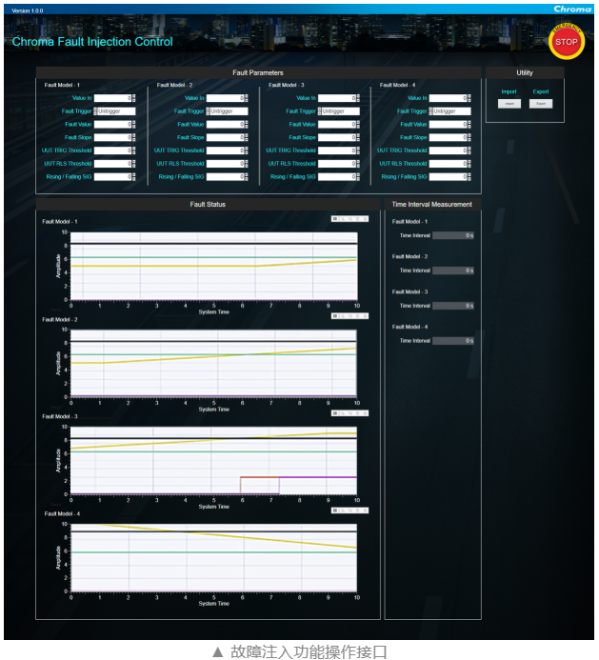
Task: Click Fault Value stepper arrows for Fault Model - 2
Action: [x=247, y=125]
